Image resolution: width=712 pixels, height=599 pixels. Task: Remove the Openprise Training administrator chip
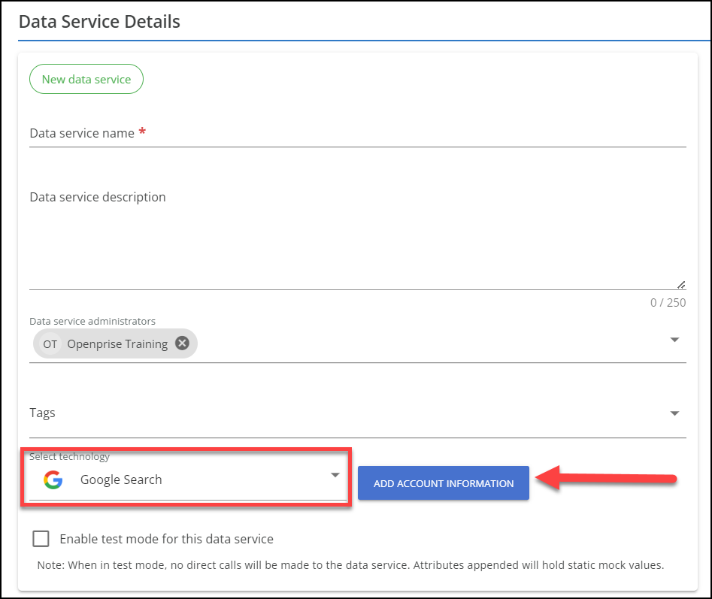coord(182,343)
